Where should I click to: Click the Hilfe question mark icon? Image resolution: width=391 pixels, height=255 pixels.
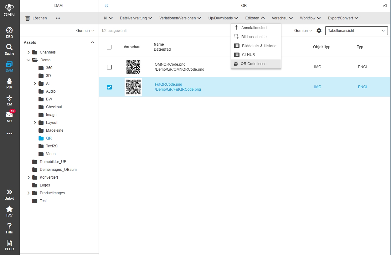9,226
